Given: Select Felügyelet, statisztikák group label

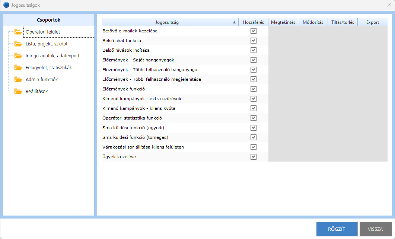Looking at the screenshot, I should (x=49, y=67).
